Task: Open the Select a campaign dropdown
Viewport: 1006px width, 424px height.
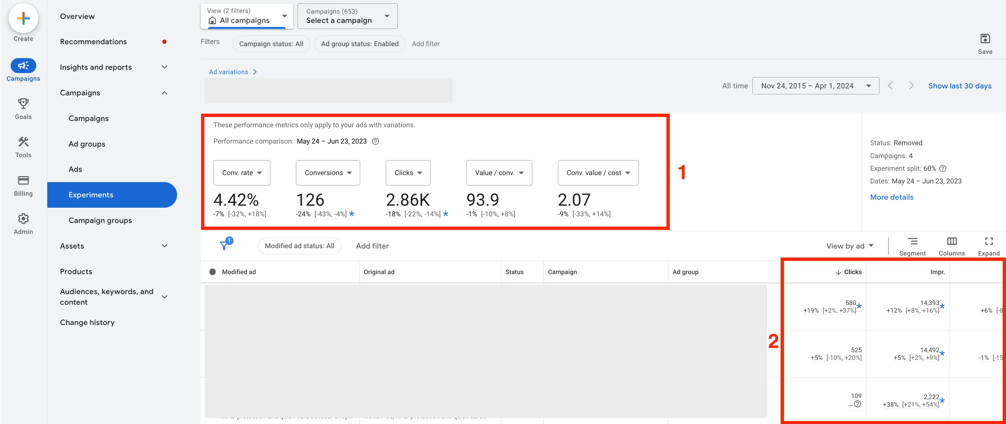Action: 348,16
